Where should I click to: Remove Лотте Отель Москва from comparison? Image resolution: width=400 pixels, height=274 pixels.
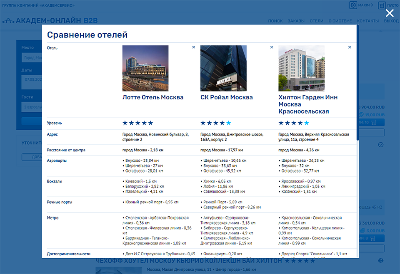tap(194, 47)
